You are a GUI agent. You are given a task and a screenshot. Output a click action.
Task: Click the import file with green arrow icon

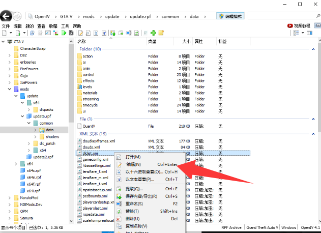[x=18, y=33]
